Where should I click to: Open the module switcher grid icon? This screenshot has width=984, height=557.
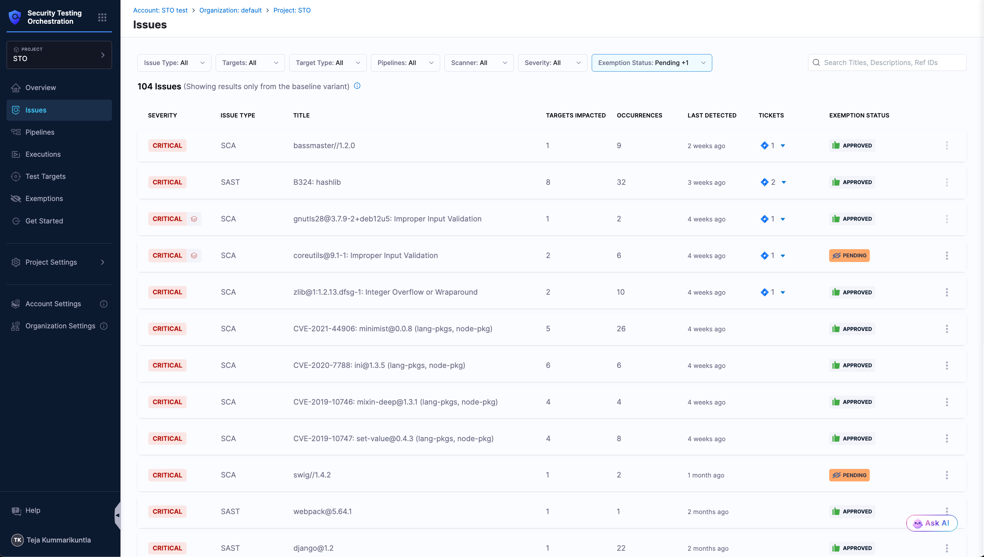[102, 17]
